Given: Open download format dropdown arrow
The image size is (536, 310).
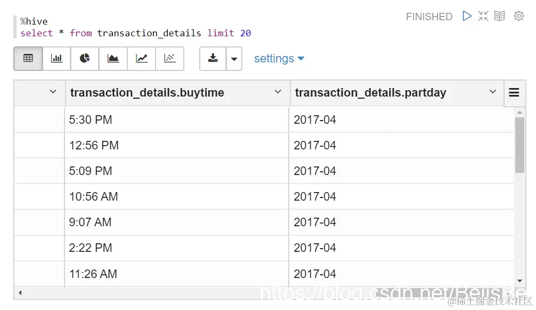Looking at the screenshot, I should click(234, 59).
